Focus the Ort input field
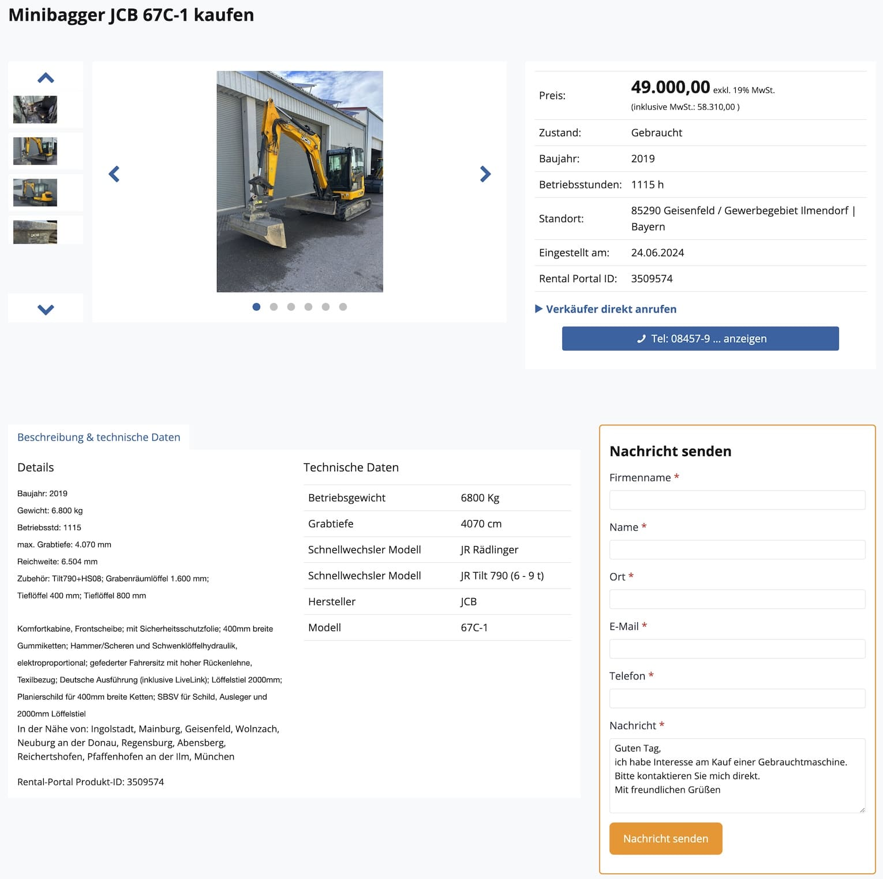This screenshot has height=879, width=883. 737,599
